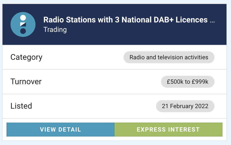Click the Category label
Image resolution: width=231 pixels, height=145 pixels.
(26, 57)
